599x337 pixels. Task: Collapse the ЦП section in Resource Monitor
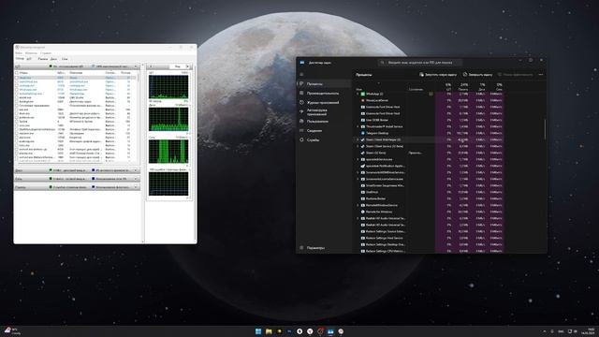[136, 66]
